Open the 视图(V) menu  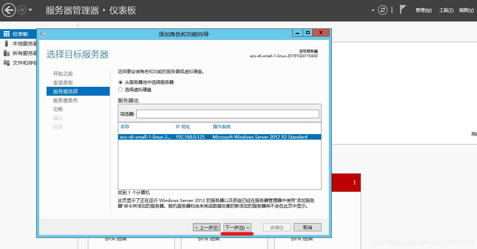pyautogui.click(x=466, y=10)
